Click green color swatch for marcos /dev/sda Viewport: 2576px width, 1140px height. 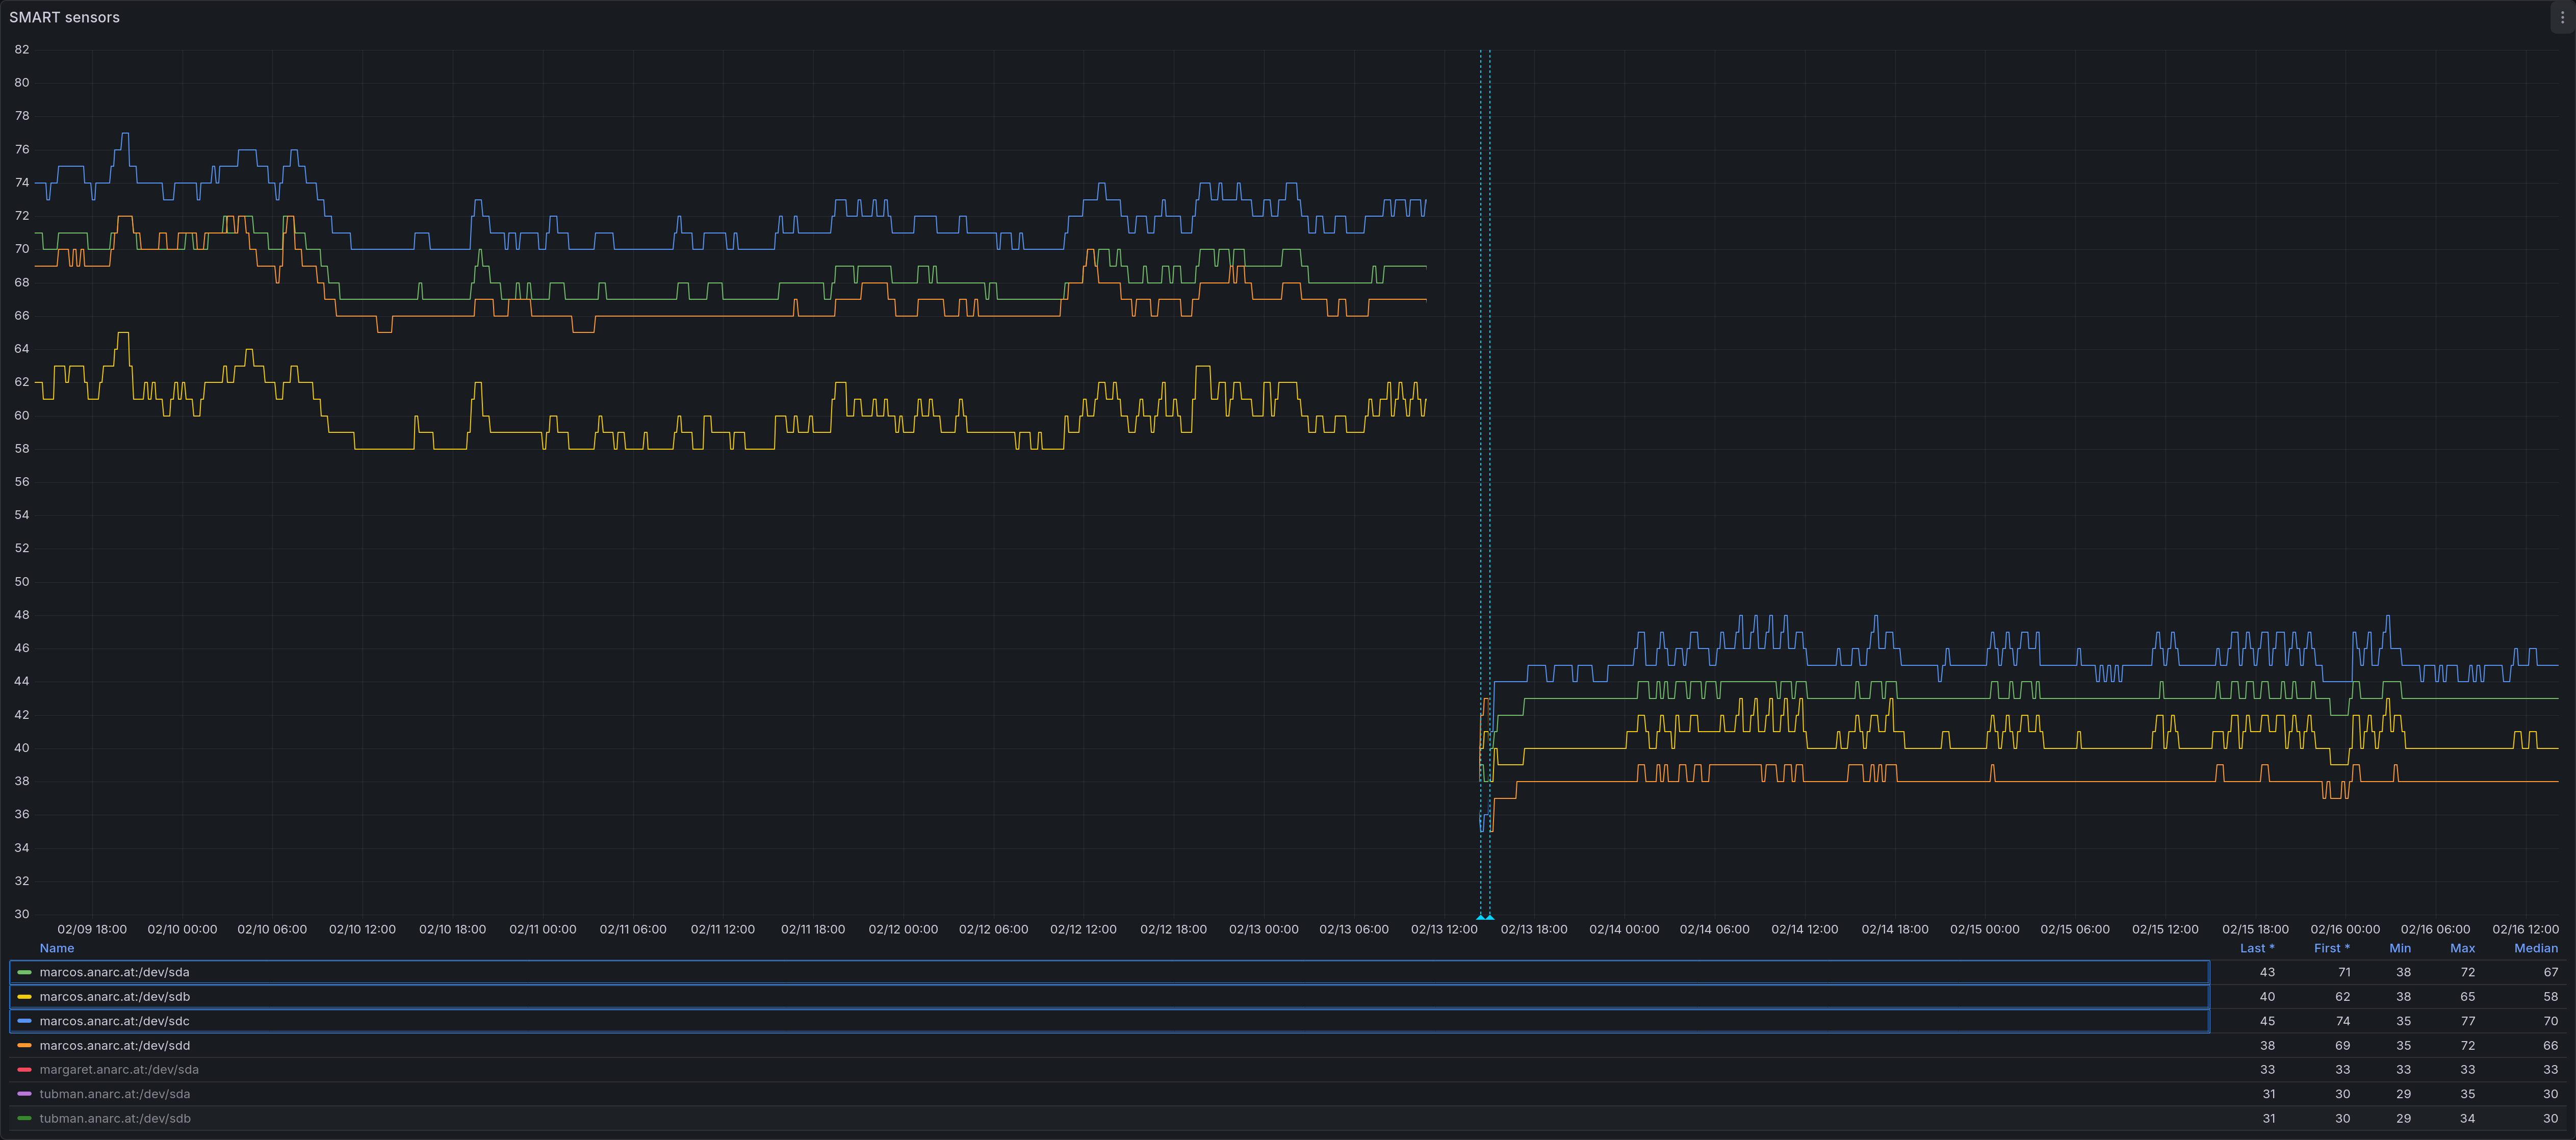pos(24,972)
